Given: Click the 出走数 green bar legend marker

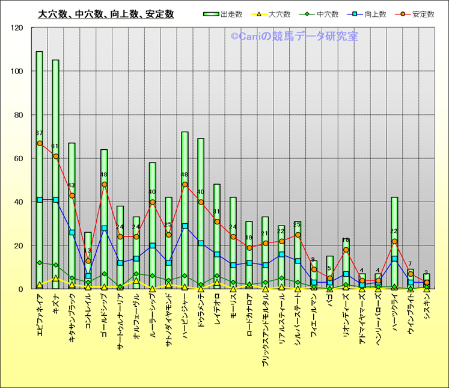Looking at the screenshot, I should point(211,14).
